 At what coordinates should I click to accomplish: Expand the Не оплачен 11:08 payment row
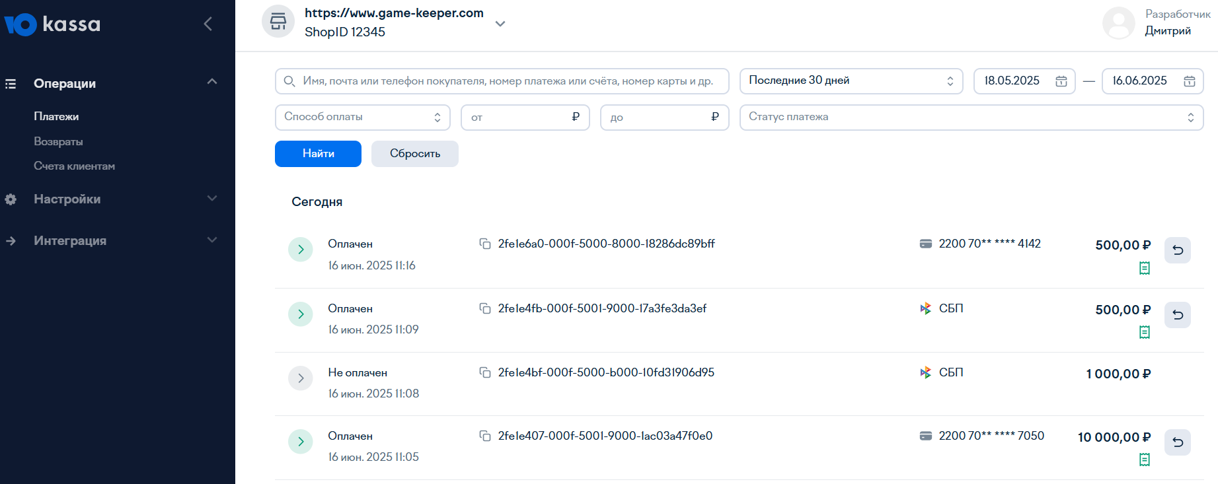(x=301, y=378)
